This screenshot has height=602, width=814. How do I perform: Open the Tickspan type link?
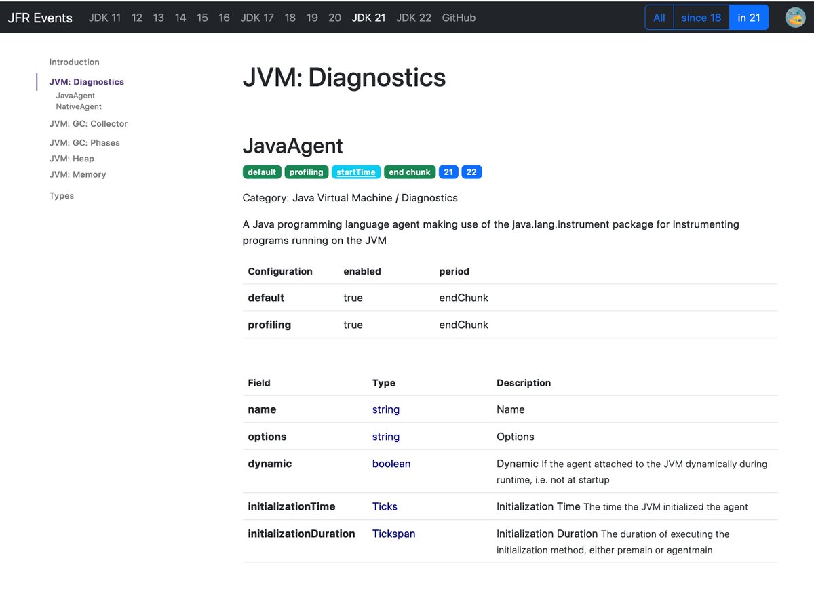click(x=393, y=534)
